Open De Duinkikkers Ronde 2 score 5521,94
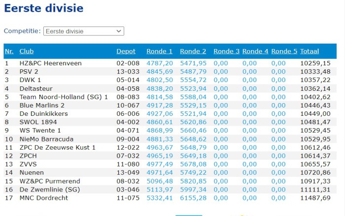Image resolution: width=345 pixels, height=216 pixels. coord(193,114)
